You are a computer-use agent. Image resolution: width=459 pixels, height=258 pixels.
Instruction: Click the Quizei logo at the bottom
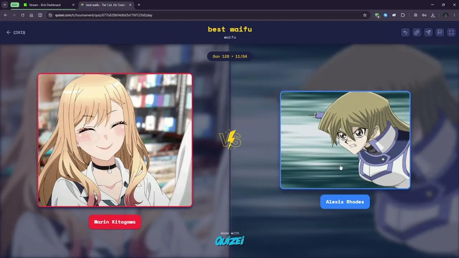click(x=230, y=240)
